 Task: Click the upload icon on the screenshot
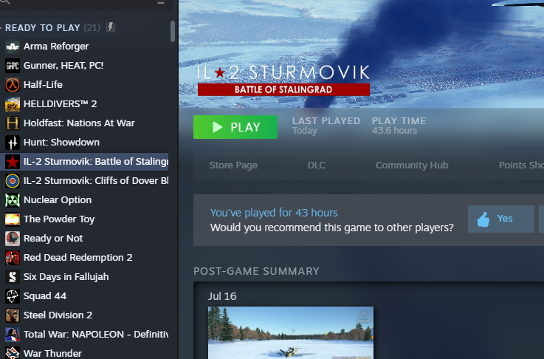363,315
